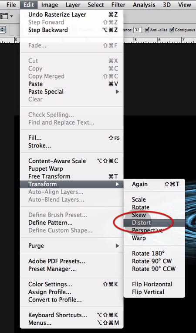Choose Rotate 180°

(x=154, y=254)
